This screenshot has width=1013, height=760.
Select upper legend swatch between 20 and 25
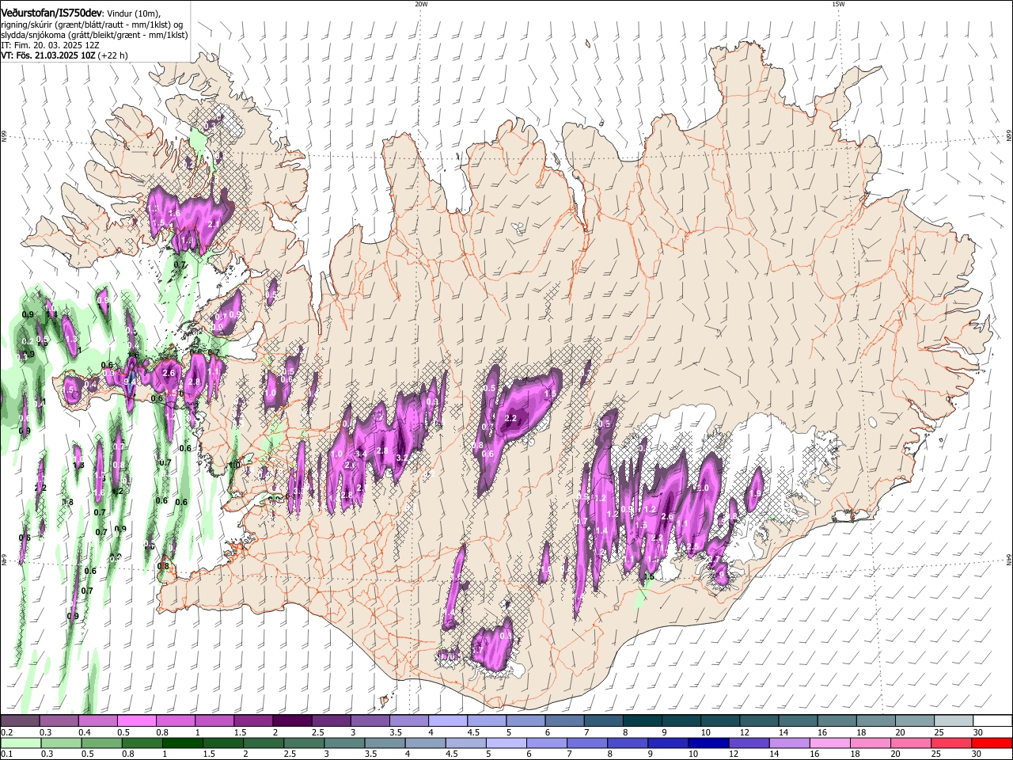(x=916, y=721)
